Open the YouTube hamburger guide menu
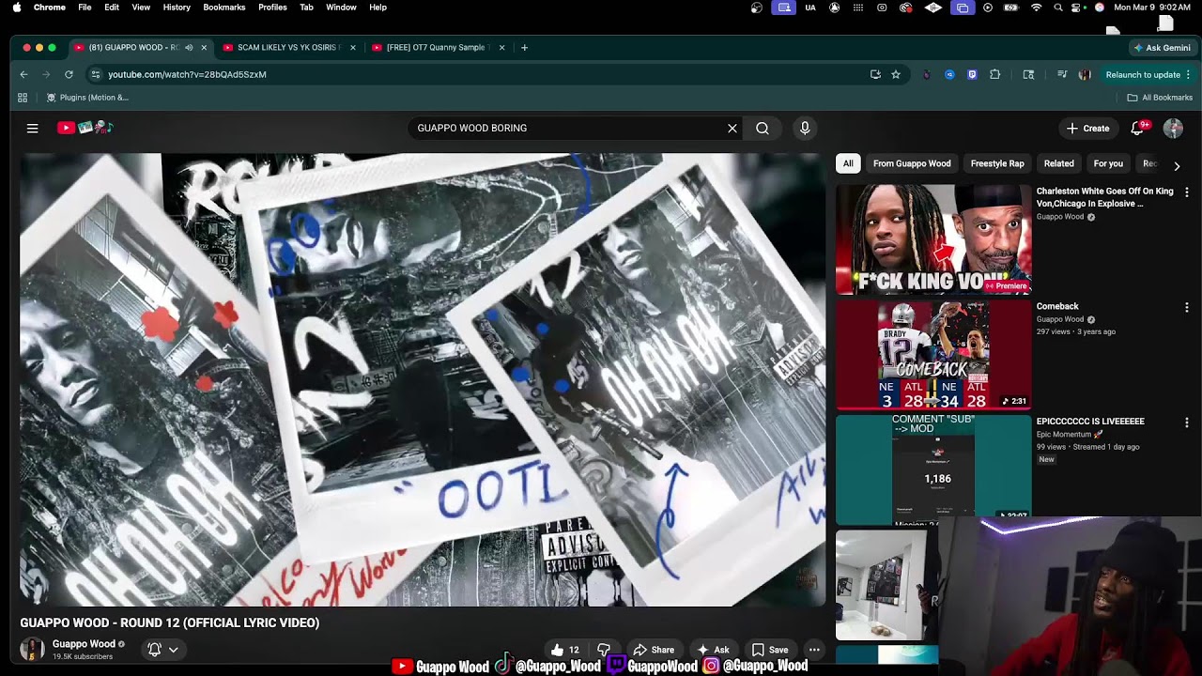This screenshot has width=1202, height=676. pyautogui.click(x=33, y=128)
